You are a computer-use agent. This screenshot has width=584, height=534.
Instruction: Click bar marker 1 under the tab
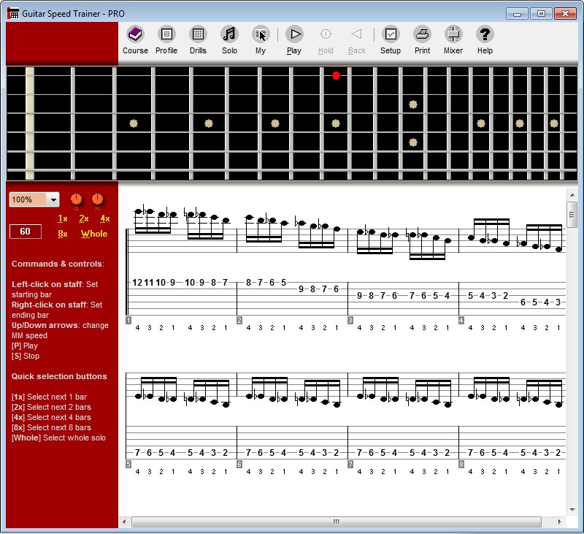click(128, 321)
